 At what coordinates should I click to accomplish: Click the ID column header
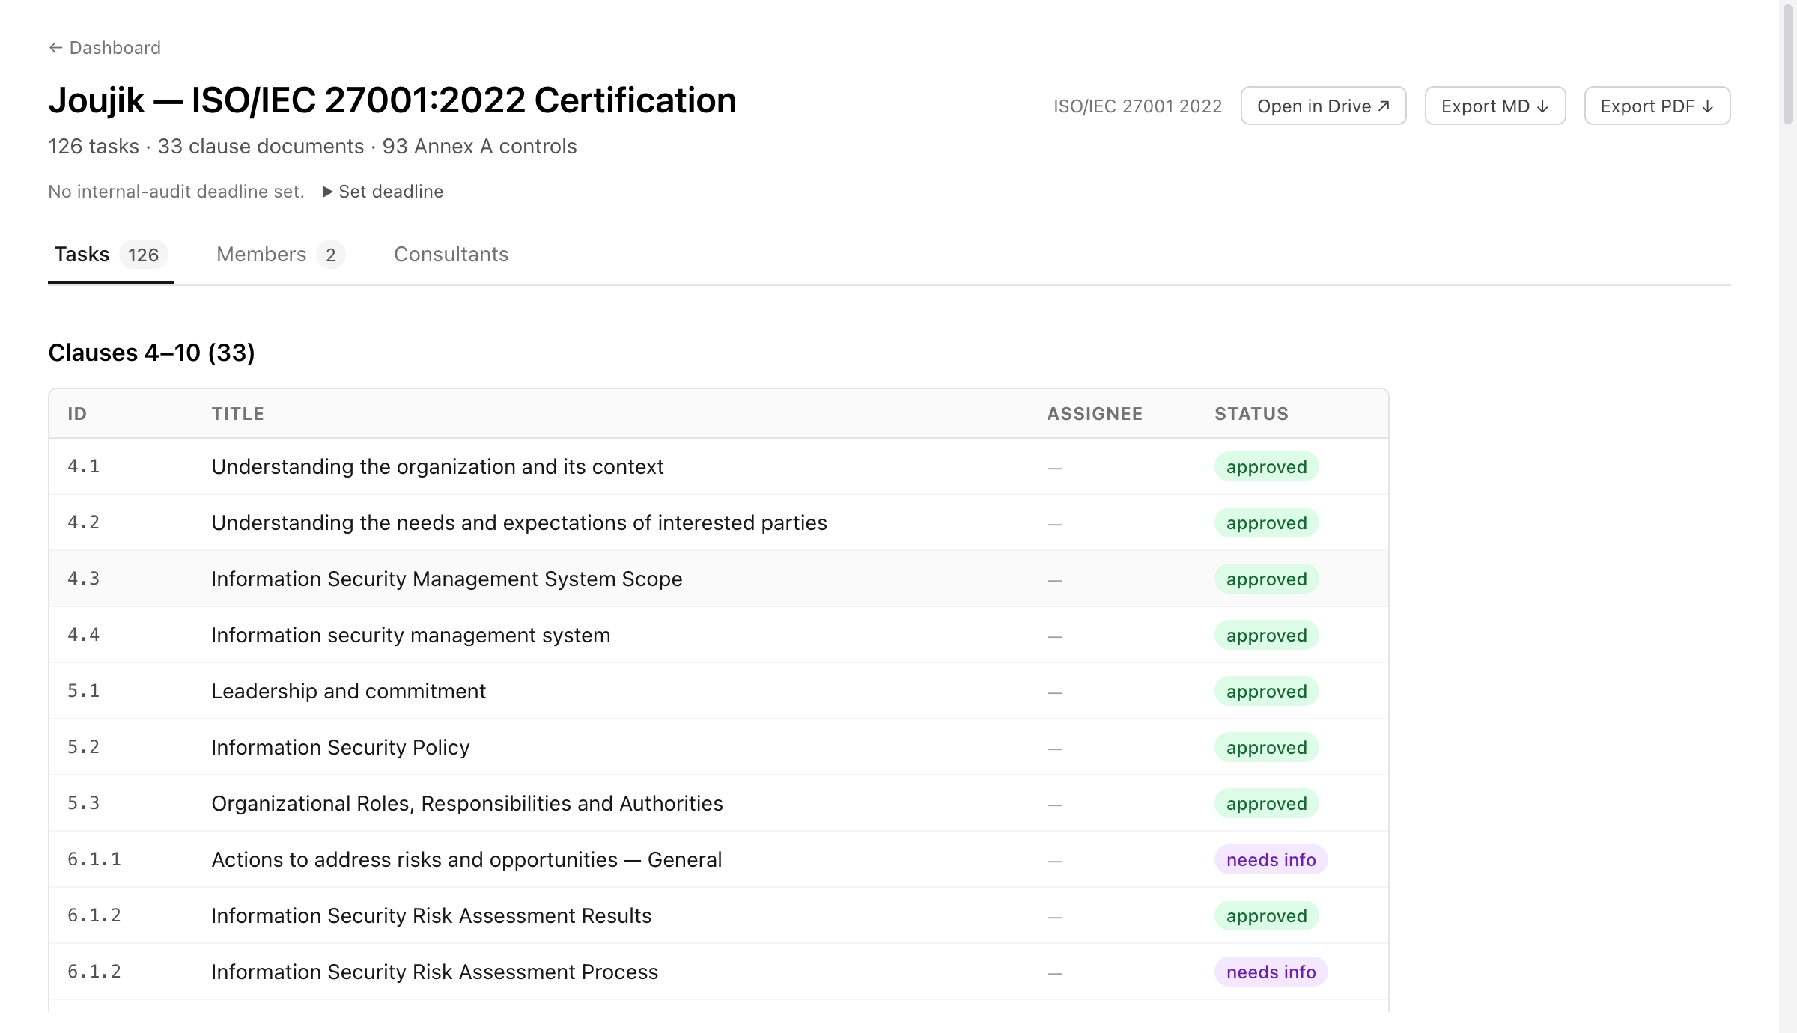click(x=77, y=414)
